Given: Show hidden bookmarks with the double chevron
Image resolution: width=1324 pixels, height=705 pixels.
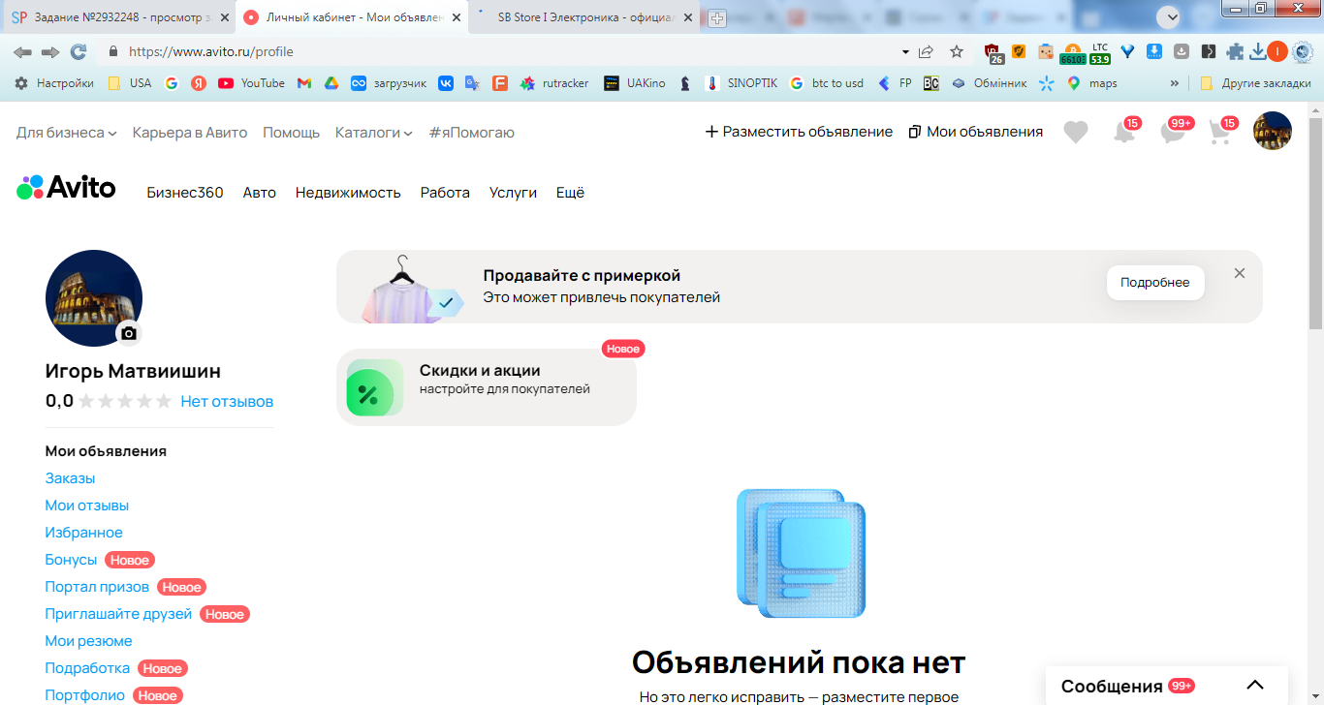Looking at the screenshot, I should (x=1175, y=83).
